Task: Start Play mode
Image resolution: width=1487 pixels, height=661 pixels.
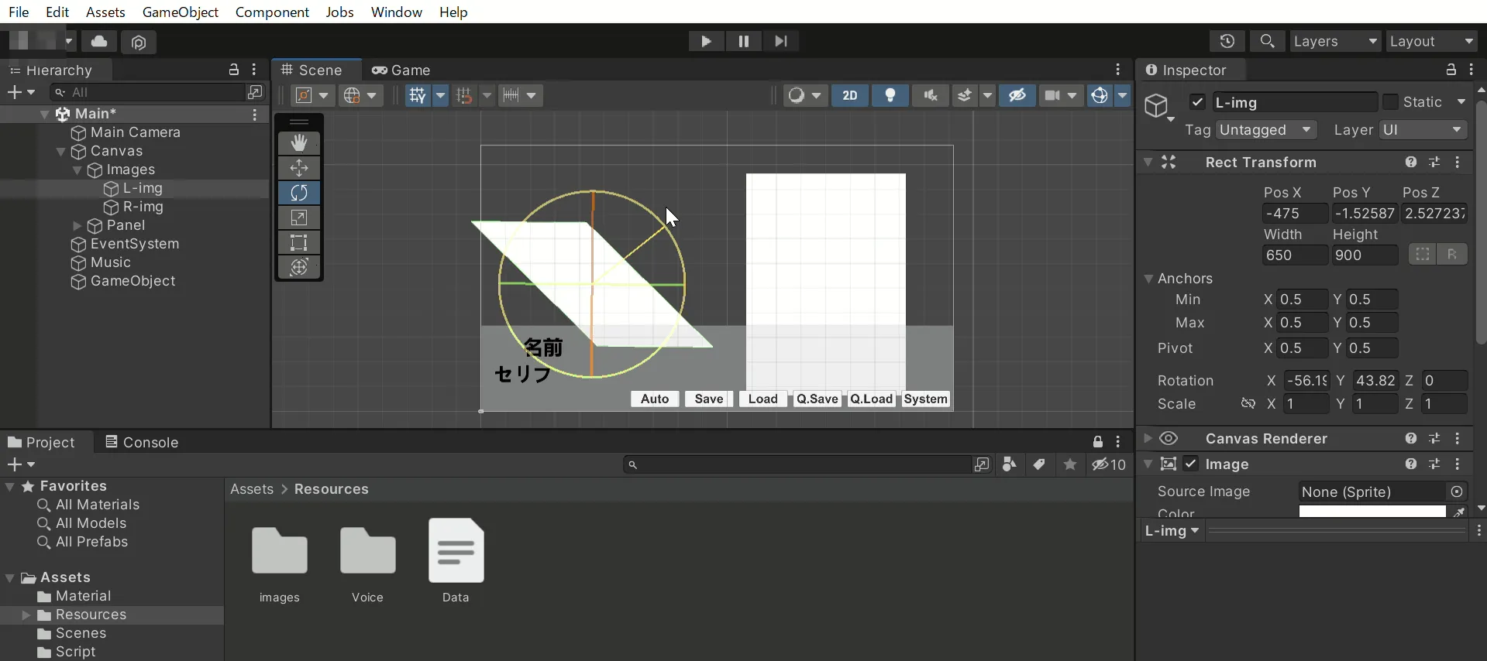Action: coord(706,41)
